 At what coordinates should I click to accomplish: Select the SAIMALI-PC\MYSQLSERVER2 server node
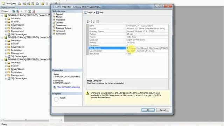pos(29,37)
